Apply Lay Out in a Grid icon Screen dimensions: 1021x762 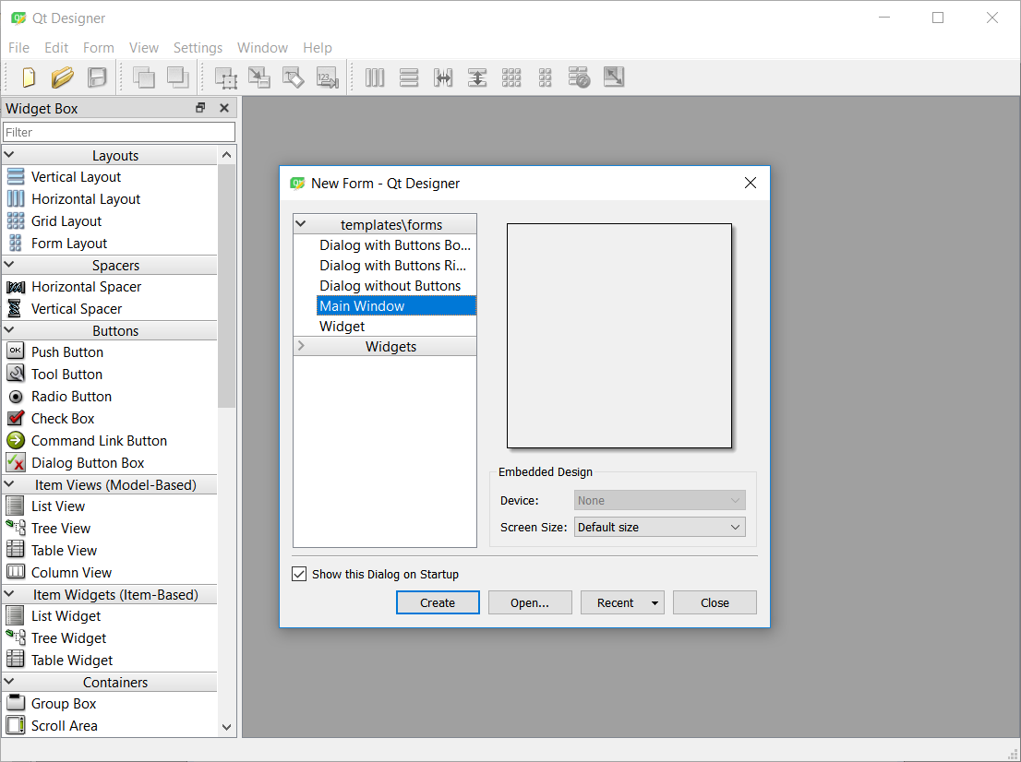point(511,77)
